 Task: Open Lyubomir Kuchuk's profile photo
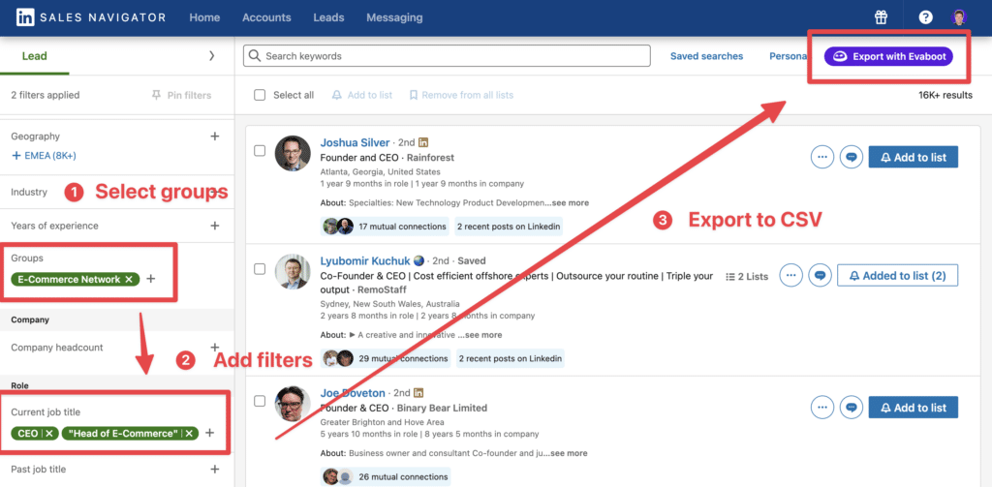coord(293,271)
